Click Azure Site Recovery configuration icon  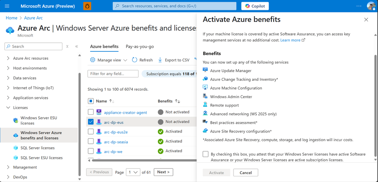tap(205, 131)
